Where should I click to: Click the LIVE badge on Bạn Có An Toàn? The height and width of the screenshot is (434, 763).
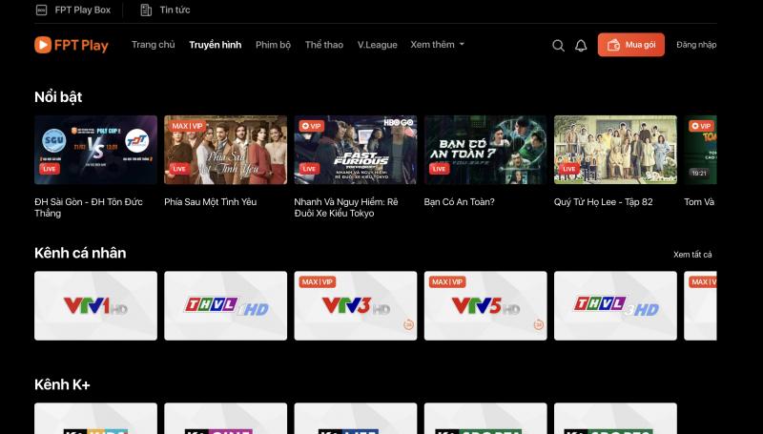pos(439,169)
